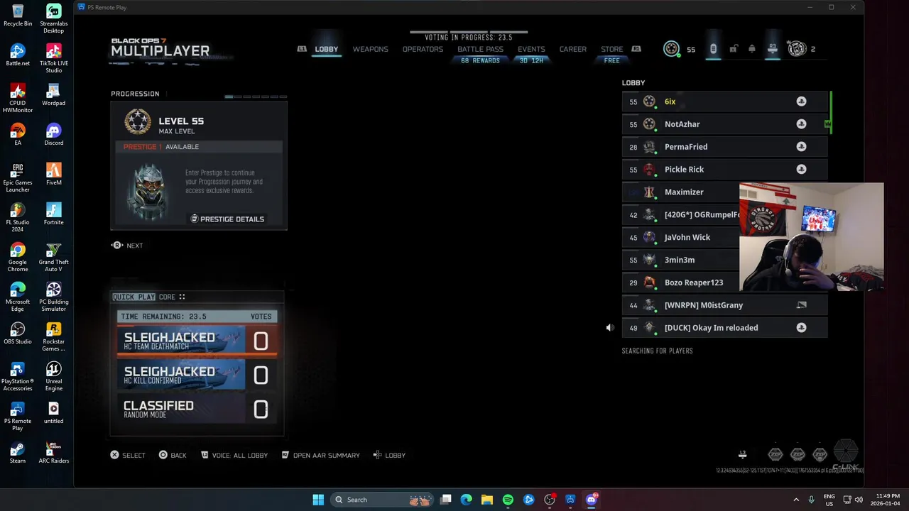The height and width of the screenshot is (511, 909).
Task: Open Steam desktop shortcut
Action: tap(18, 453)
